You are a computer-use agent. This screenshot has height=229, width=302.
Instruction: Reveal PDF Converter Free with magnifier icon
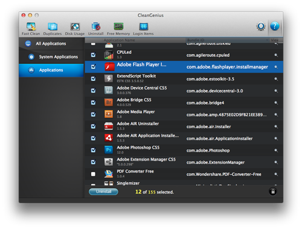pyautogui.click(x=276, y=174)
